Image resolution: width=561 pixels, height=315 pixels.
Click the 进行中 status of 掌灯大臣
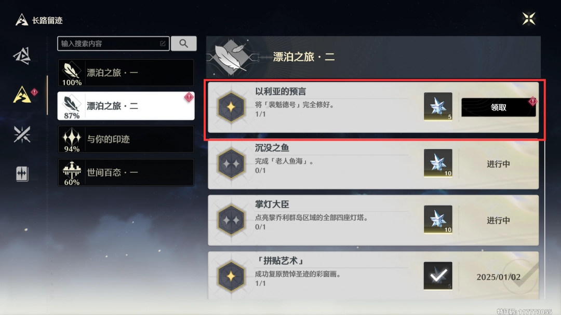(x=498, y=220)
